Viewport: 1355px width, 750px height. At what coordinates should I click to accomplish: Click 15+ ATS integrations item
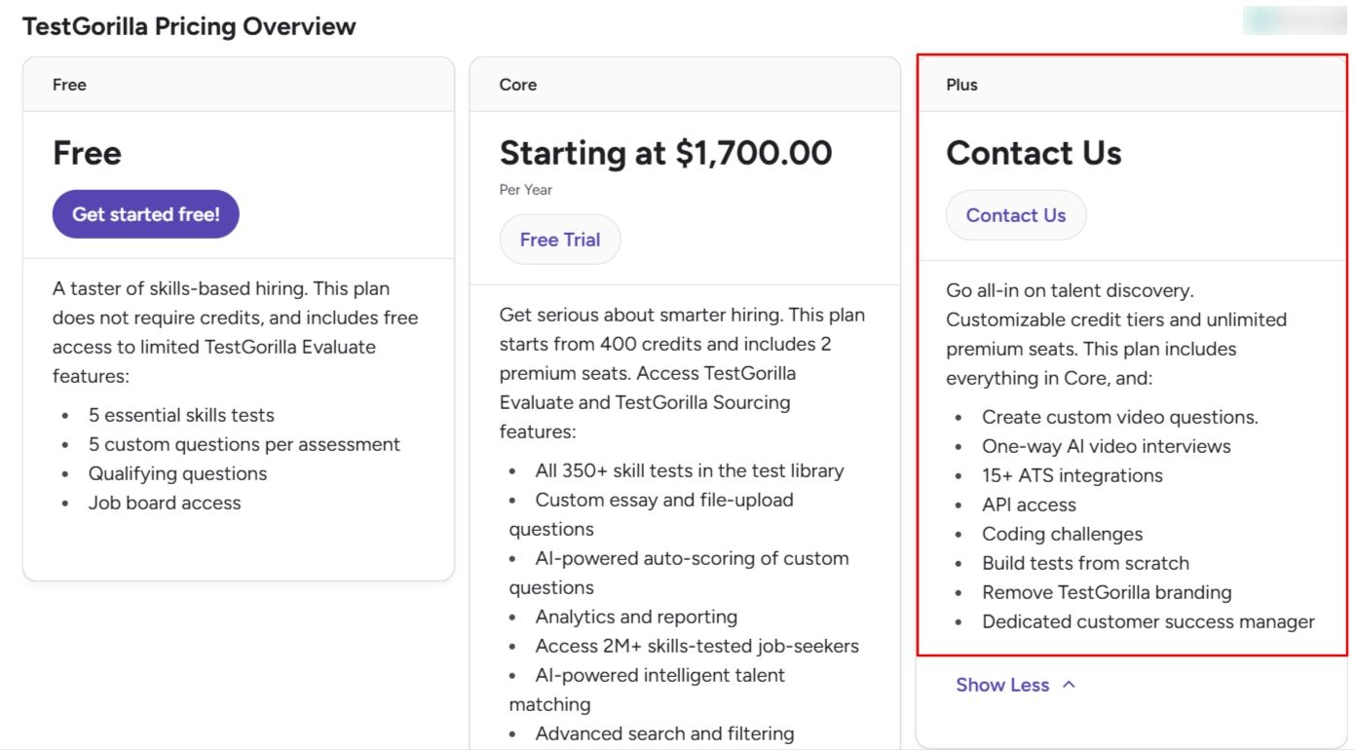tap(1073, 475)
